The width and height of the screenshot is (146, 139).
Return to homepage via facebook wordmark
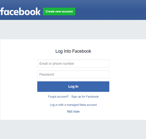coord(20,11)
